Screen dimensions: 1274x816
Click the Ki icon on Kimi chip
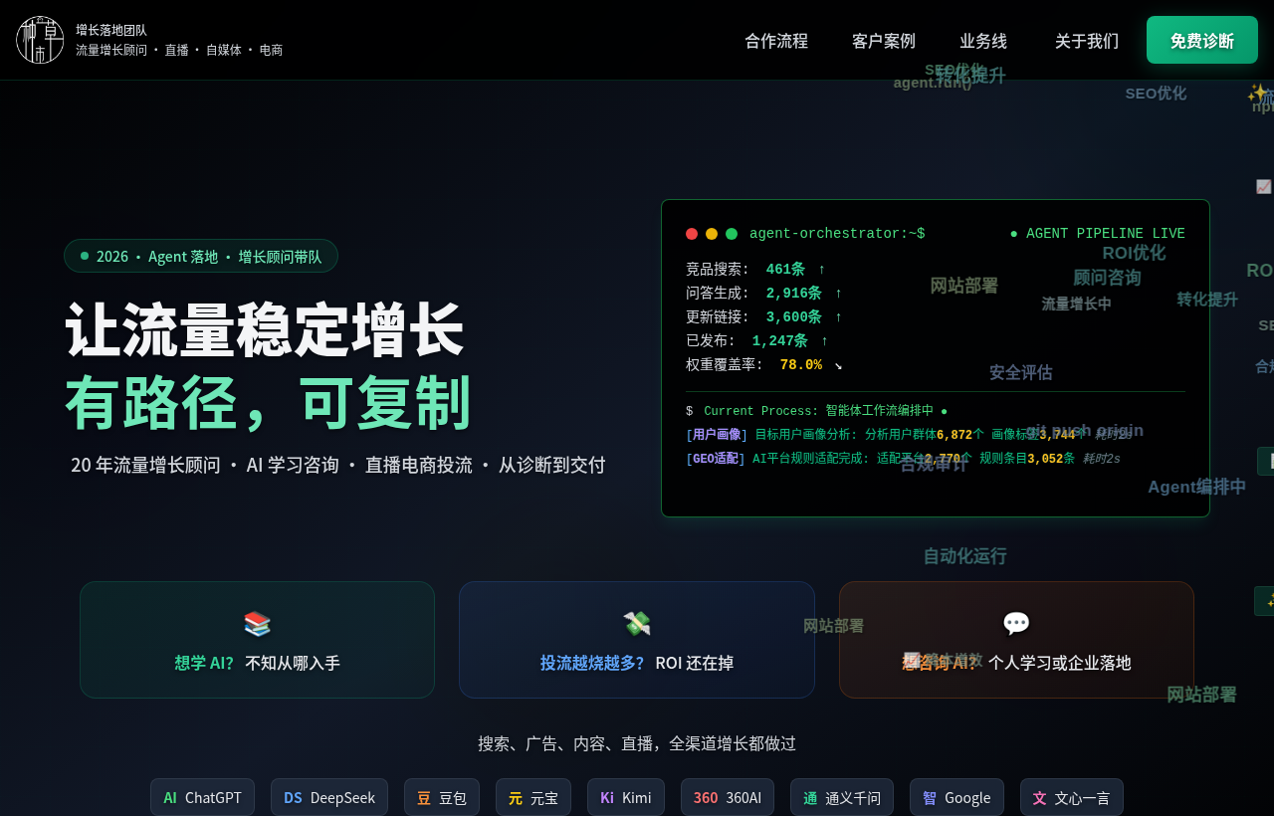[607, 798]
